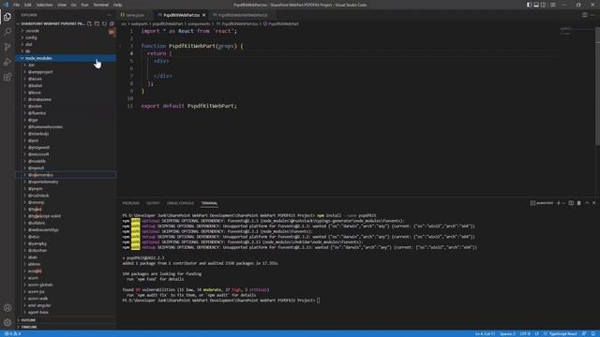Close the terminal panel

[x=593, y=203]
